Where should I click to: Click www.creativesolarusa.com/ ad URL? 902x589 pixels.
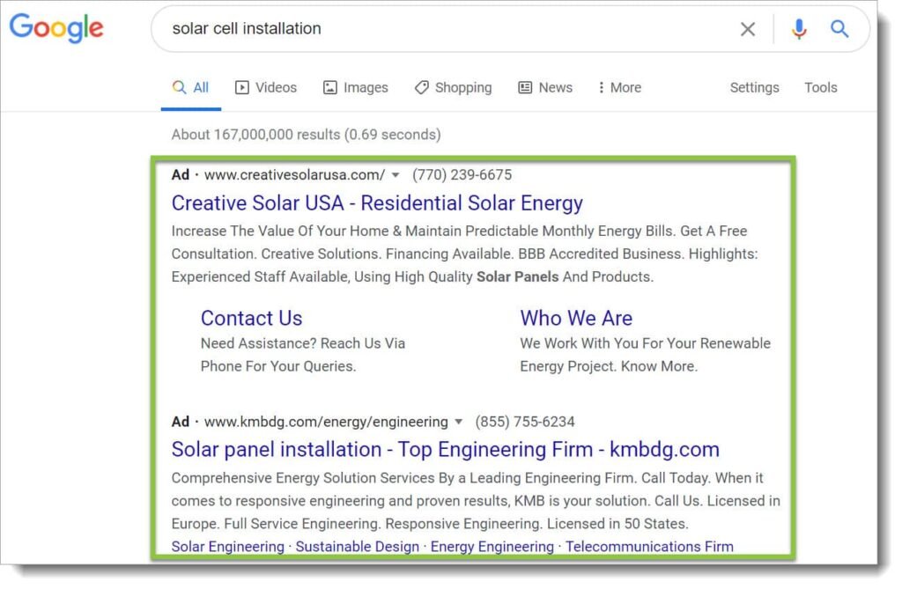(x=294, y=175)
